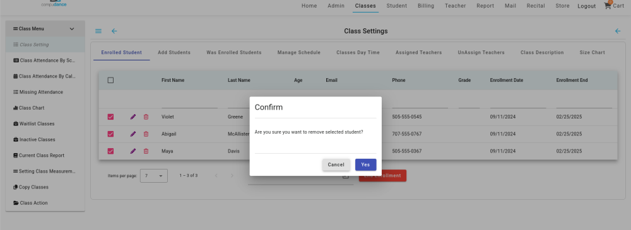This screenshot has width=631, height=230.
Task: Open Store in the top navigation
Action: (563, 6)
